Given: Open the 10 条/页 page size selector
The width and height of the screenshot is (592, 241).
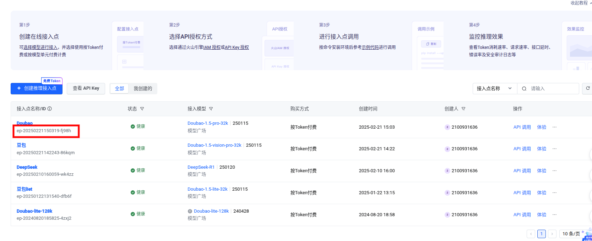Looking at the screenshot, I should [x=571, y=234].
